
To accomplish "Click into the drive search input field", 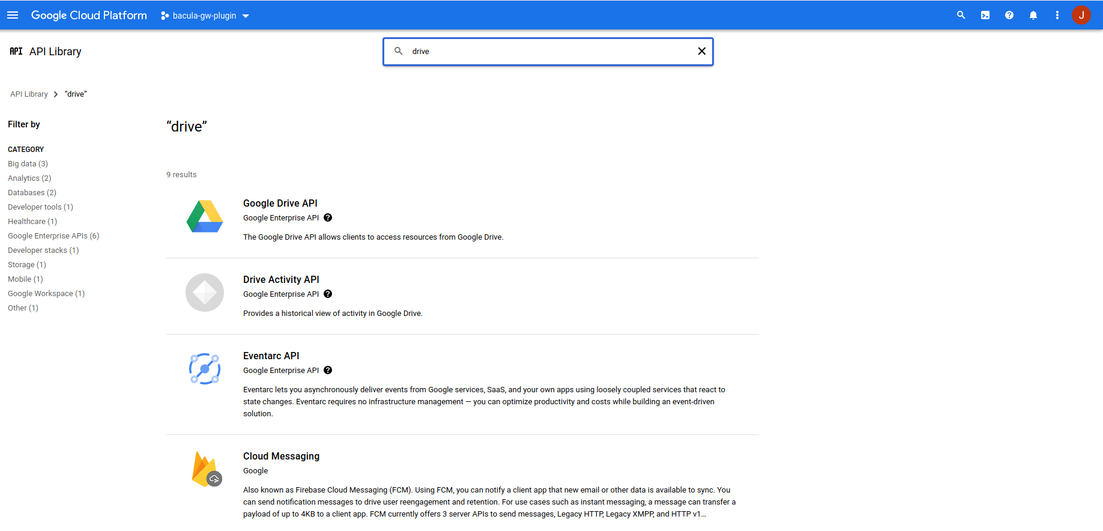I will click(548, 51).
